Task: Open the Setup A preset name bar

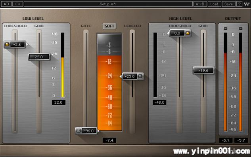Action: (108, 4)
